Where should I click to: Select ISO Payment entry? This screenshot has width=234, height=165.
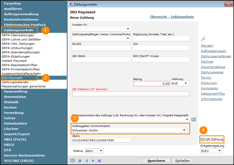pos(12,78)
